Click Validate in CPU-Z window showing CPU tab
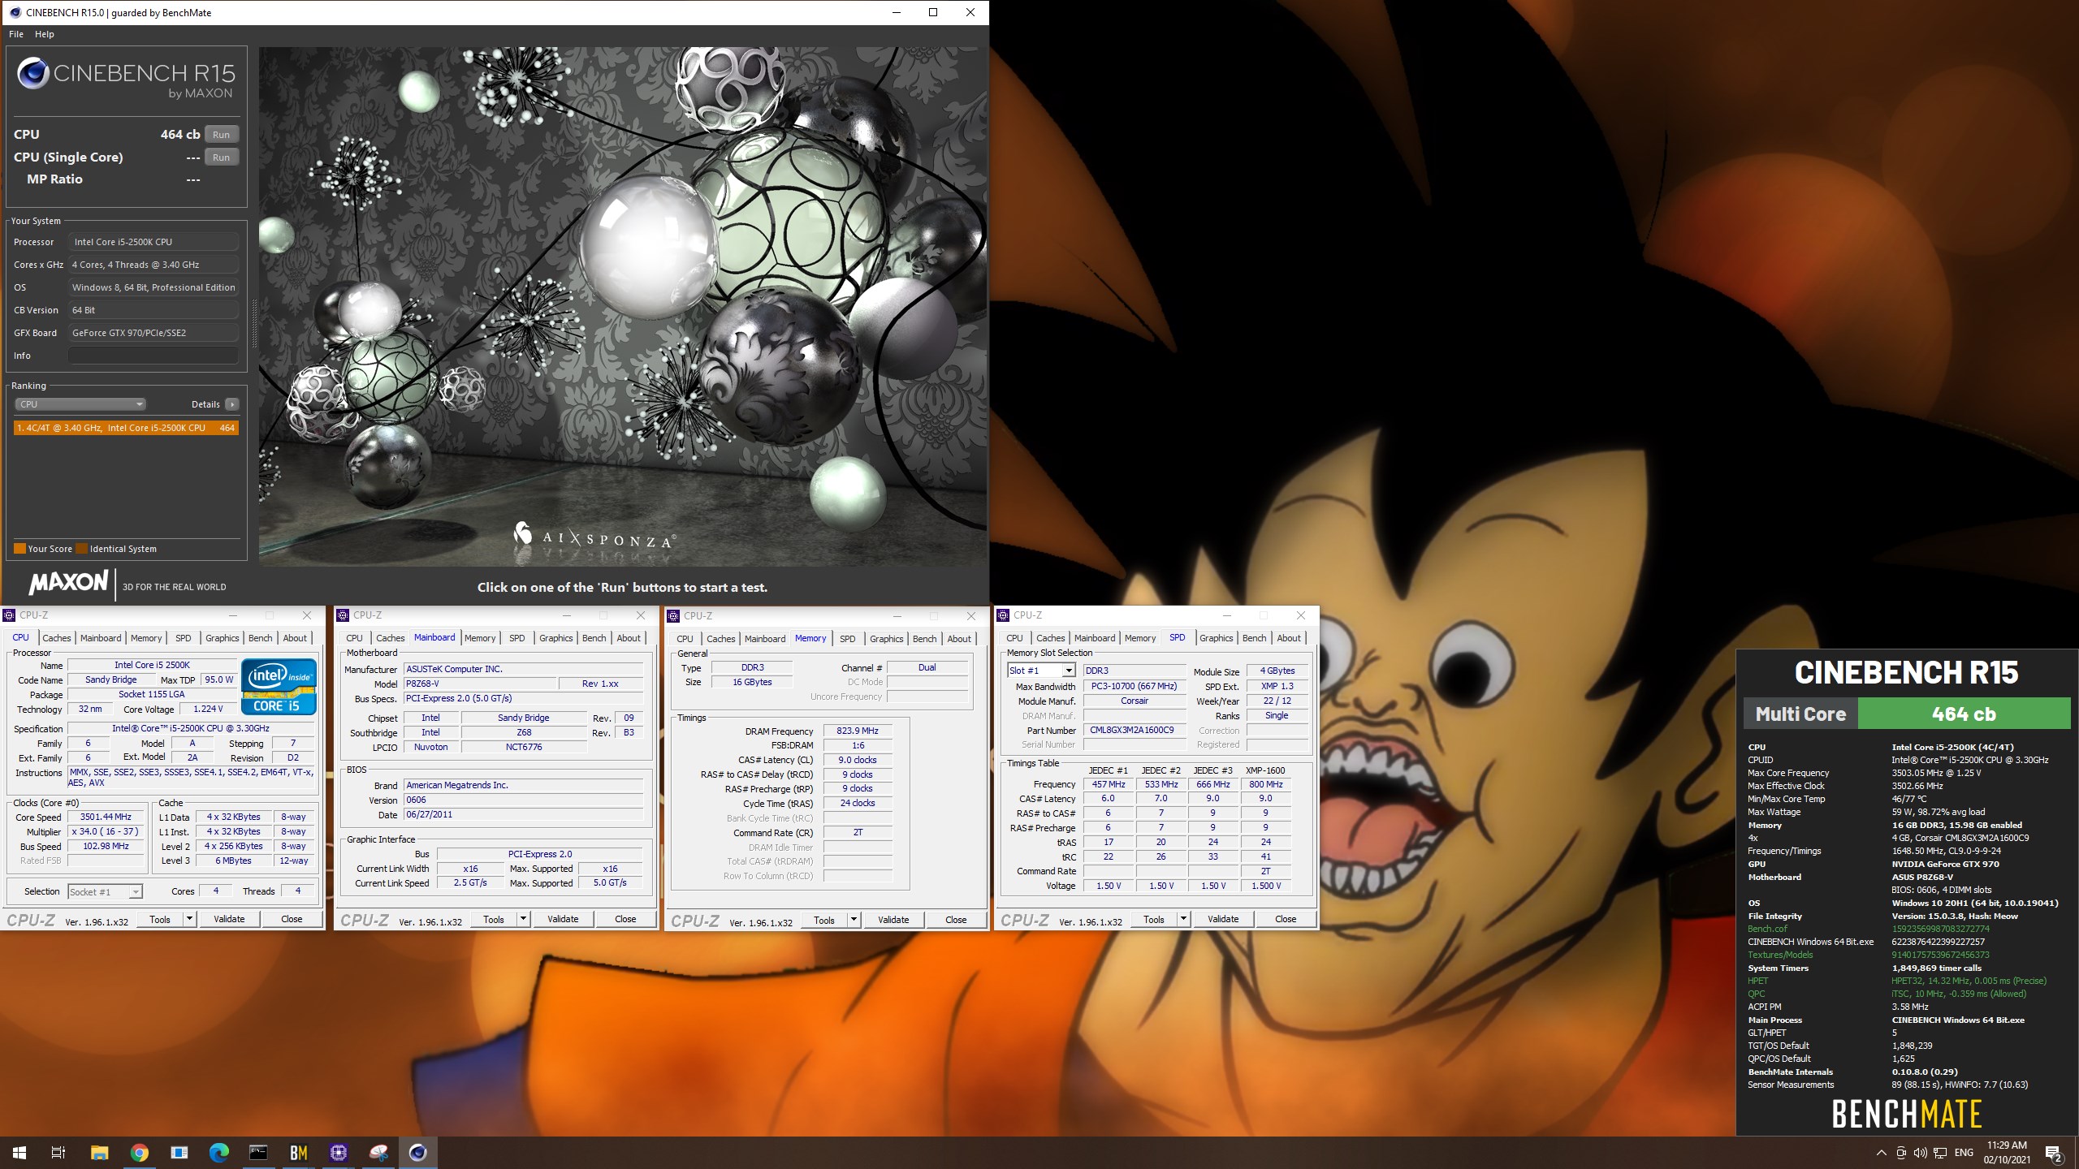Viewport: 2079px width, 1169px height. (229, 919)
